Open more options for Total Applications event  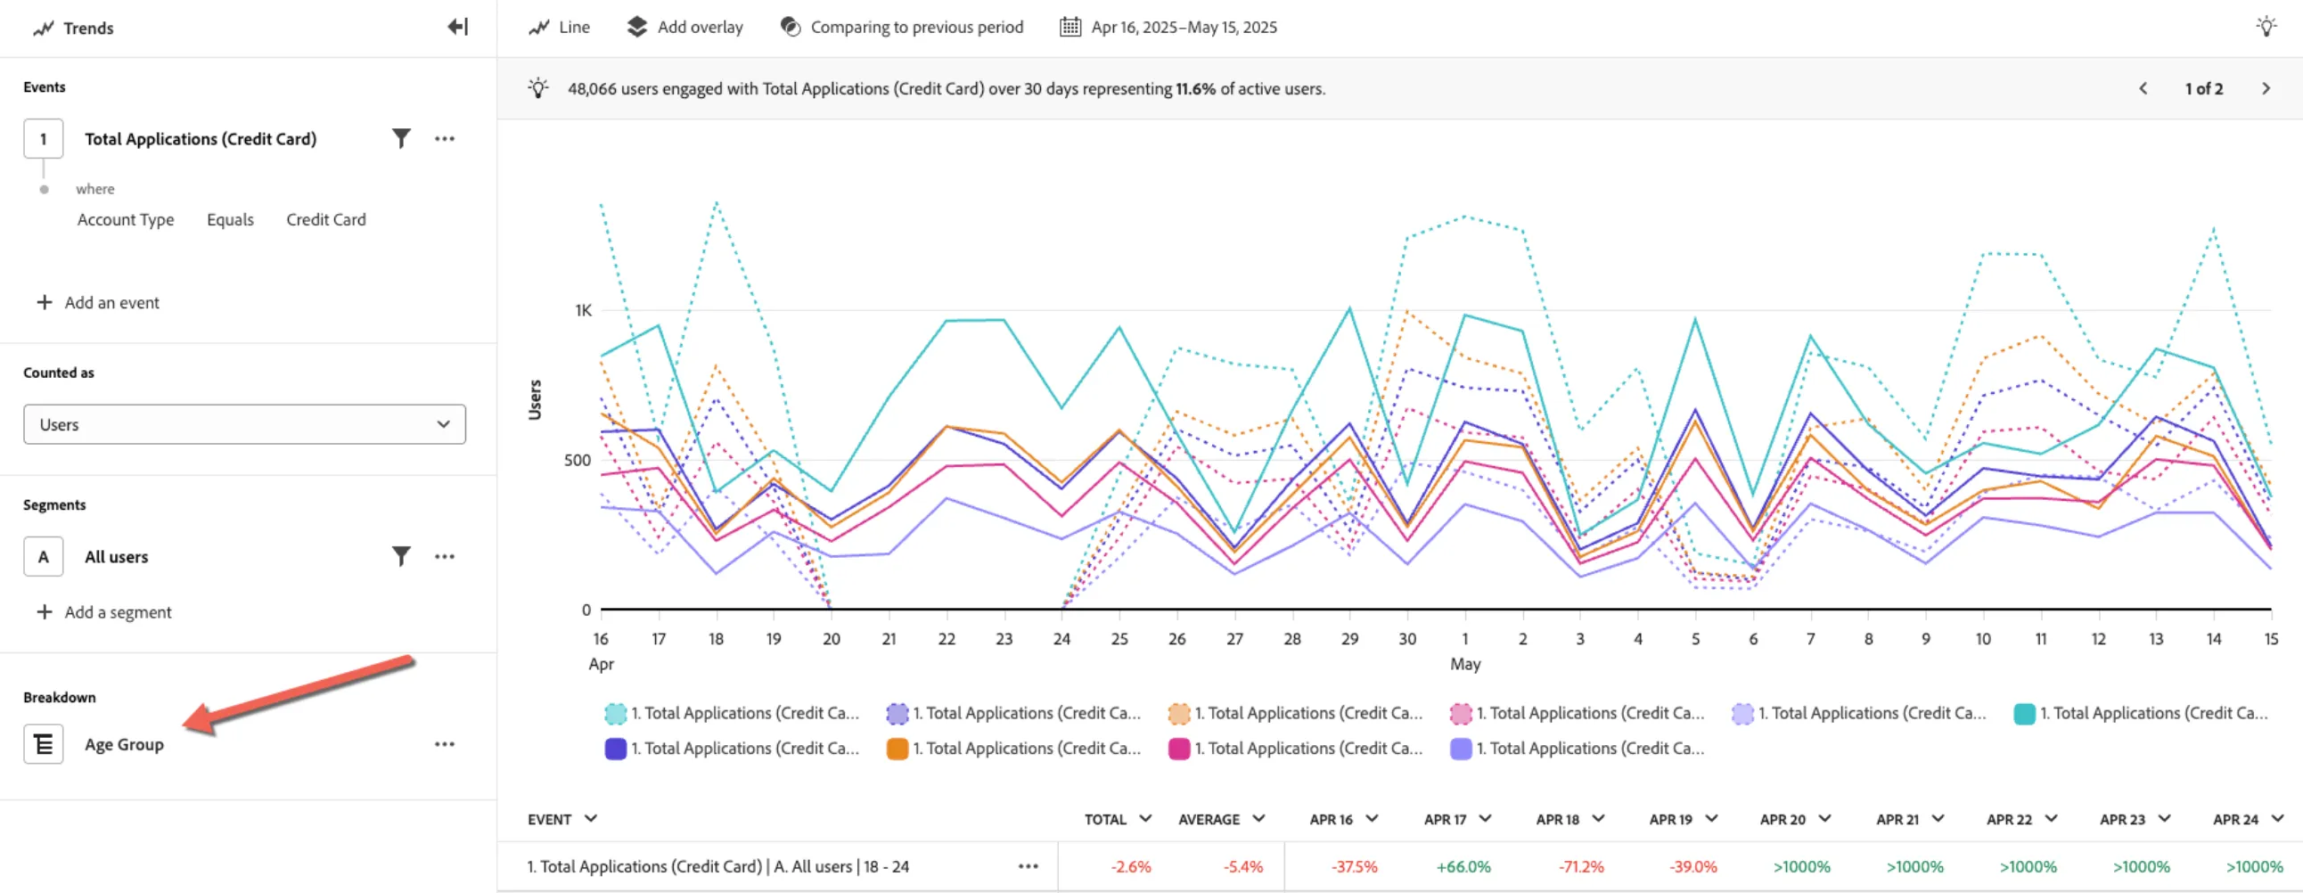(445, 138)
